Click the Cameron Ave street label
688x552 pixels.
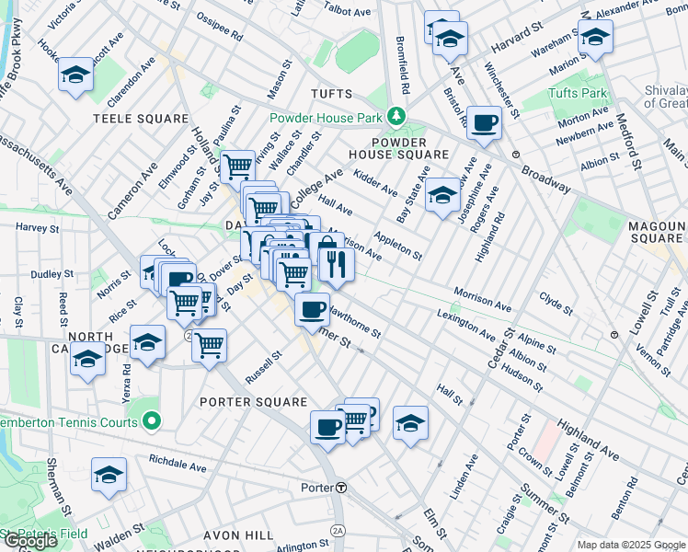pyautogui.click(x=132, y=191)
